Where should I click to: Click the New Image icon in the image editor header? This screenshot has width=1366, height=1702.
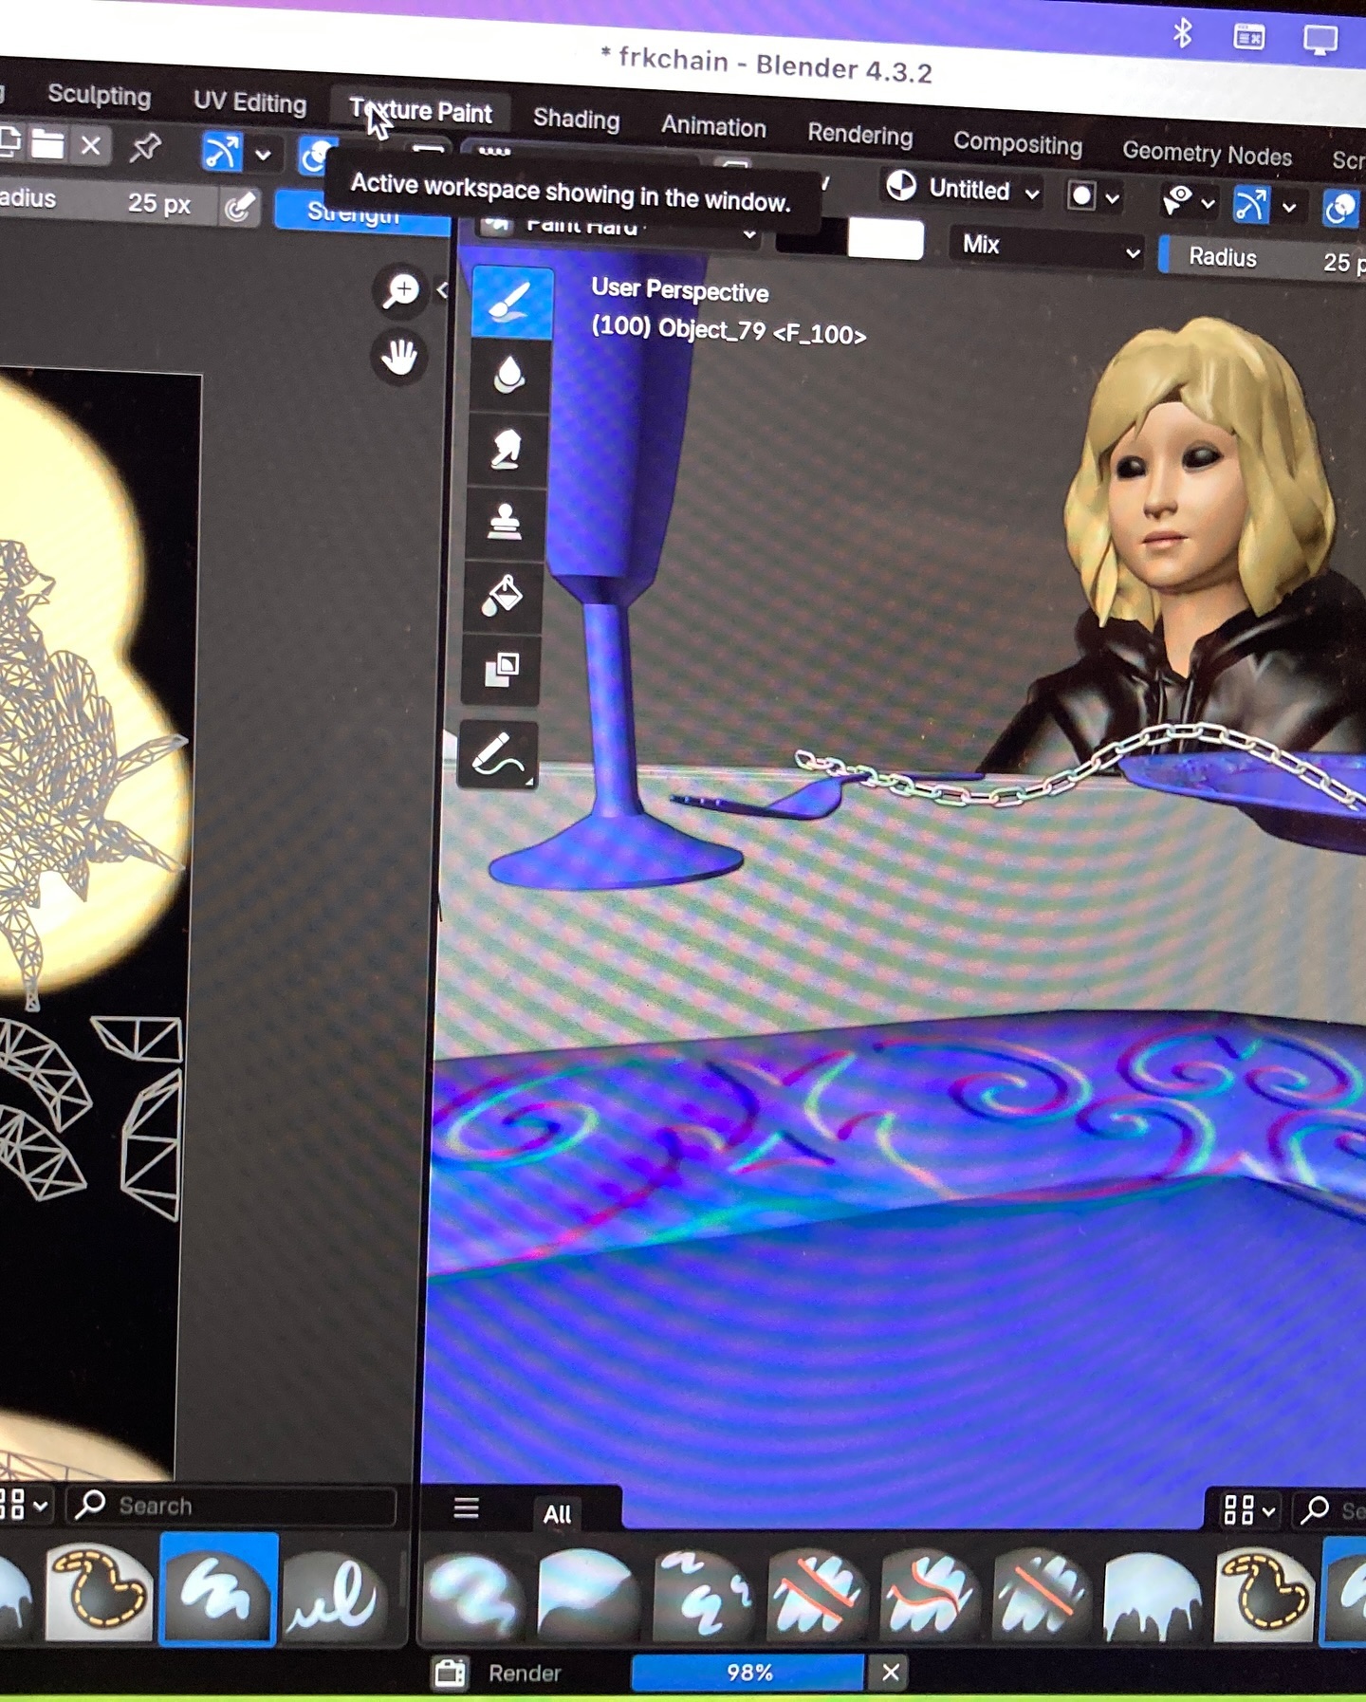(x=9, y=141)
